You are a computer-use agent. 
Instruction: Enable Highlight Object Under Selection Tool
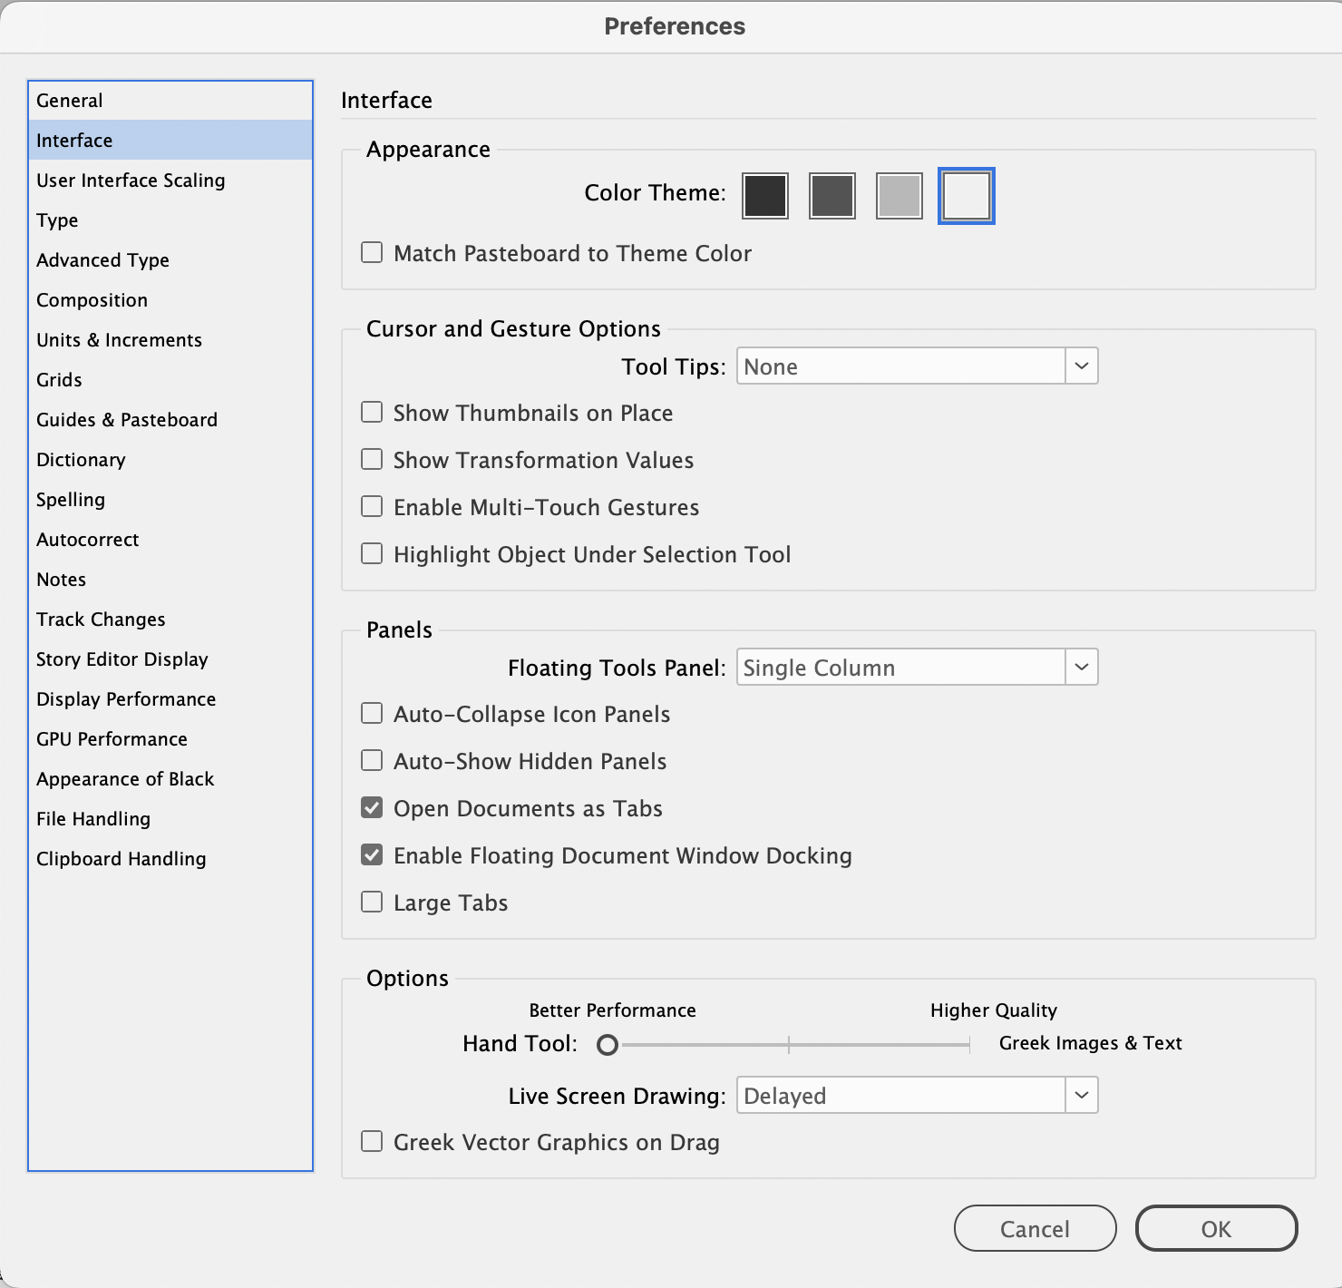click(x=372, y=553)
